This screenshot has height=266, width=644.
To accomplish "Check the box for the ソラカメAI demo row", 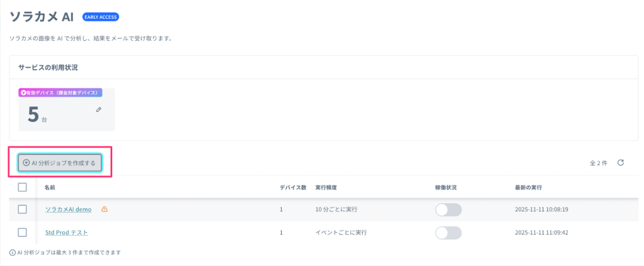I will coord(23,210).
